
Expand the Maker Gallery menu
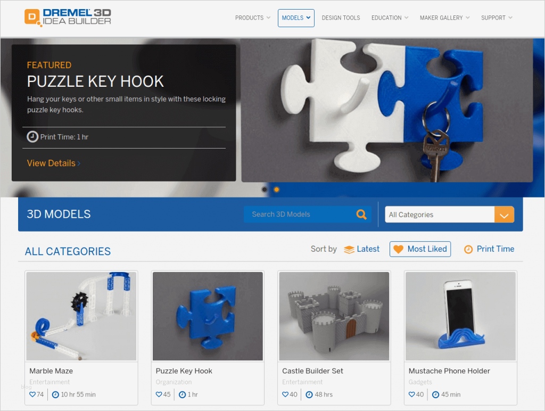point(444,18)
